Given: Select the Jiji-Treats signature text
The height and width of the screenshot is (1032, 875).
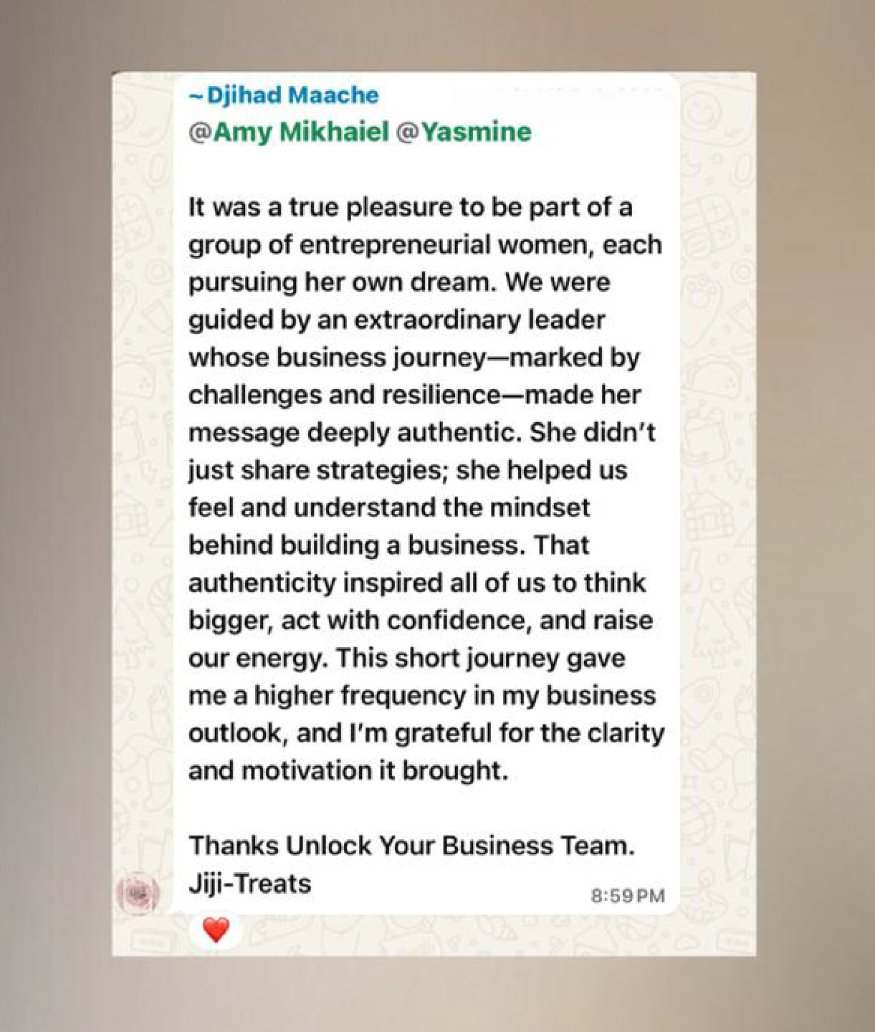Looking at the screenshot, I should pyautogui.click(x=250, y=884).
